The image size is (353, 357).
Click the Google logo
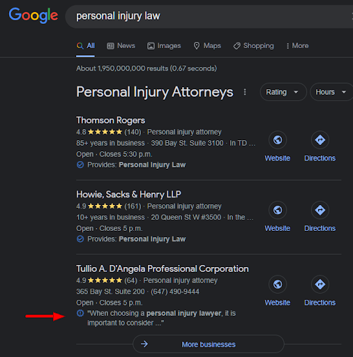33,15
